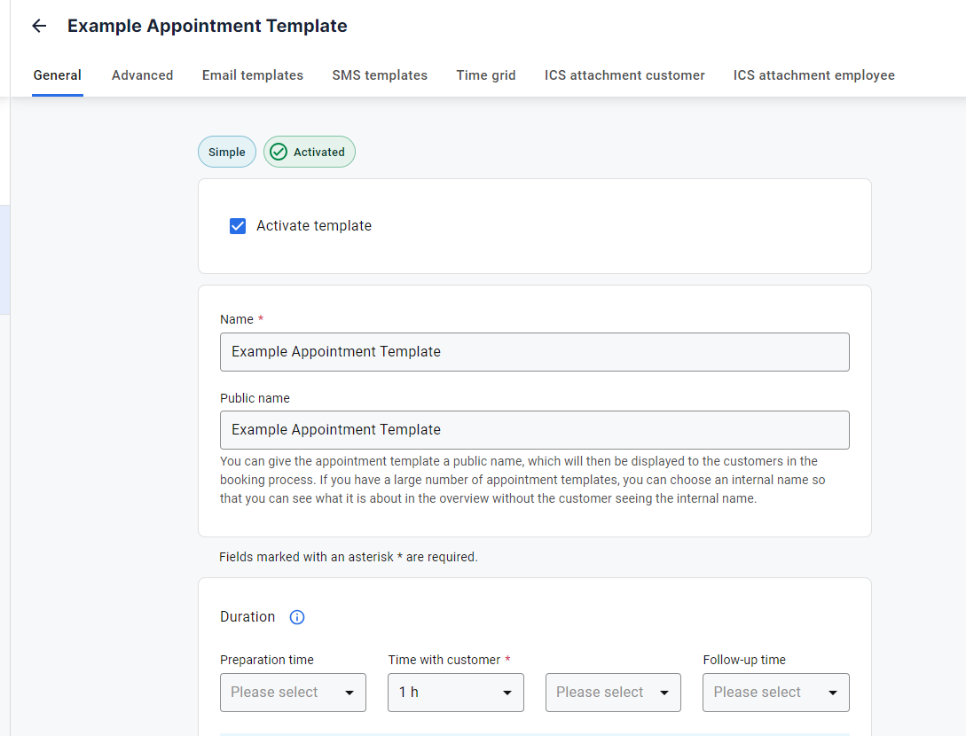This screenshot has height=736, width=966.
Task: Go back using the left arrow icon
Action: (39, 26)
